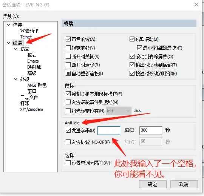Viewport: 204px width, 196px height.
Task: Uncheck 跳跃滚动(J) checkbox
Action: tap(132, 39)
